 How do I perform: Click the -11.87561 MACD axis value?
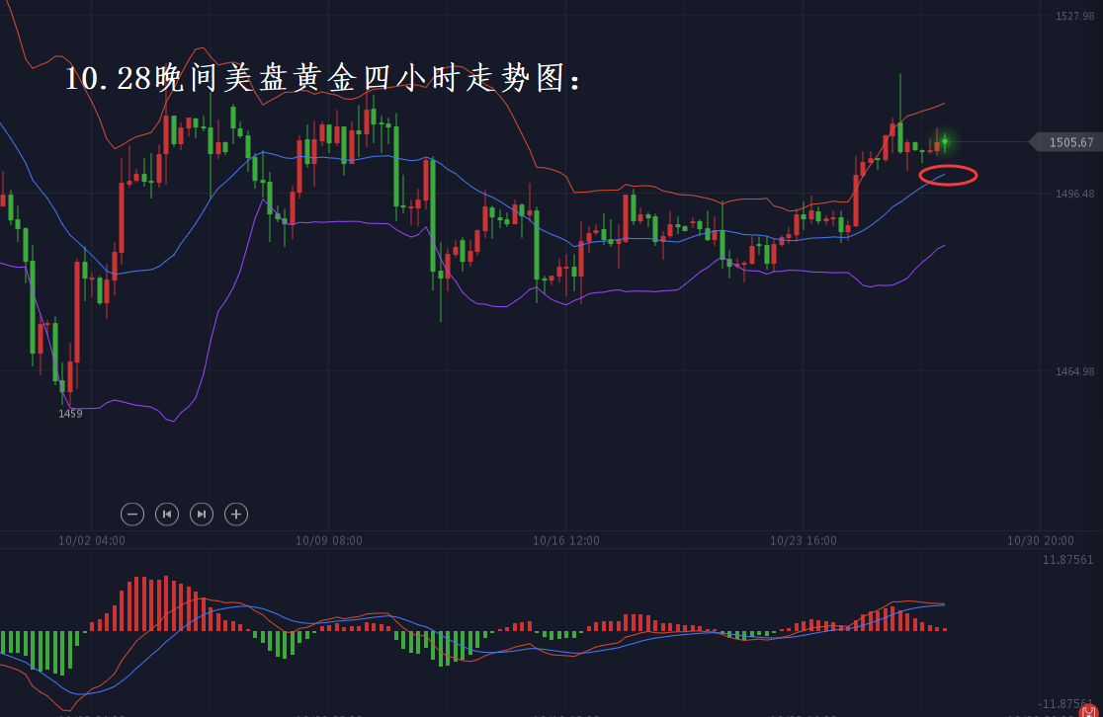coord(1066,703)
